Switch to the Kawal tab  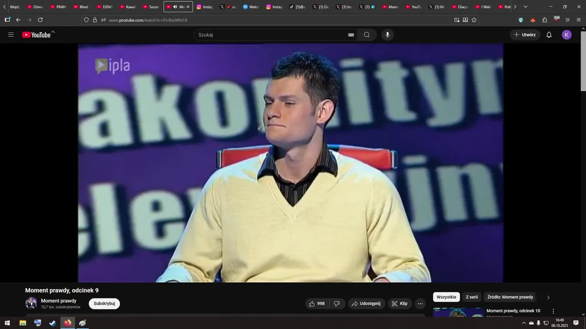pyautogui.click(x=128, y=7)
